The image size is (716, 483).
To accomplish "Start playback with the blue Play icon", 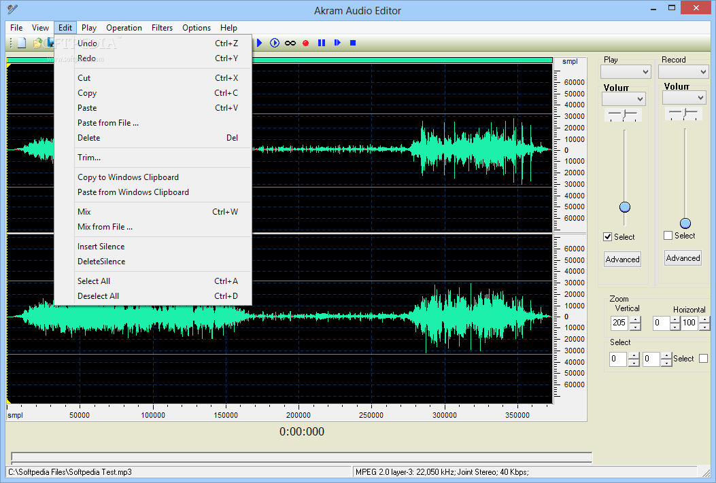I will (259, 43).
